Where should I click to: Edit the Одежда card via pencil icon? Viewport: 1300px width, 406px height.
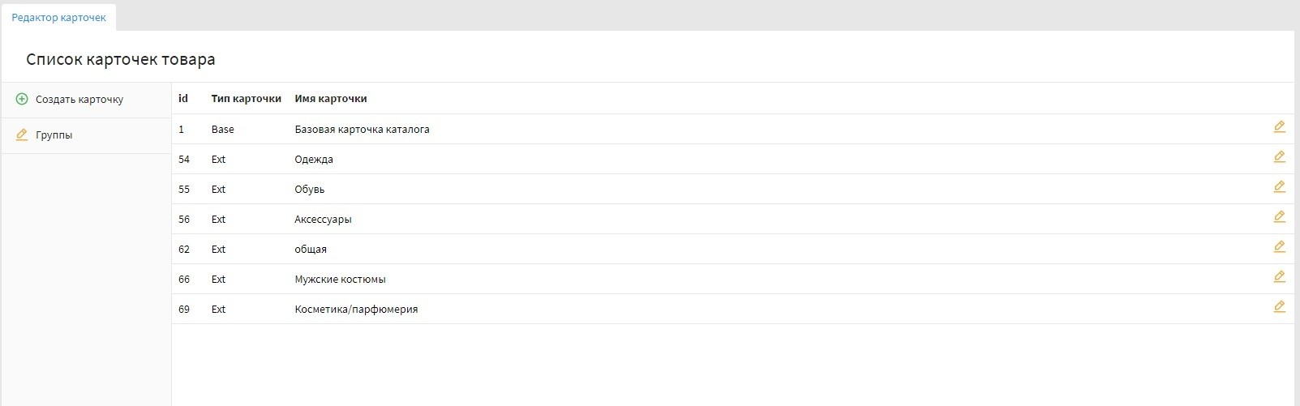(x=1279, y=157)
